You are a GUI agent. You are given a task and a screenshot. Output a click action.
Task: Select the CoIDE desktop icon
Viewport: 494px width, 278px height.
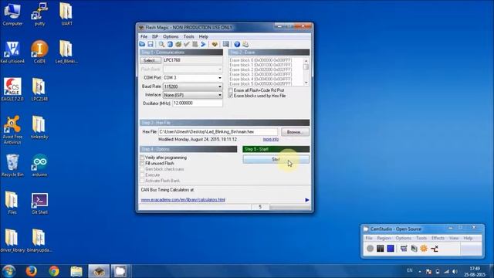pyautogui.click(x=39, y=53)
